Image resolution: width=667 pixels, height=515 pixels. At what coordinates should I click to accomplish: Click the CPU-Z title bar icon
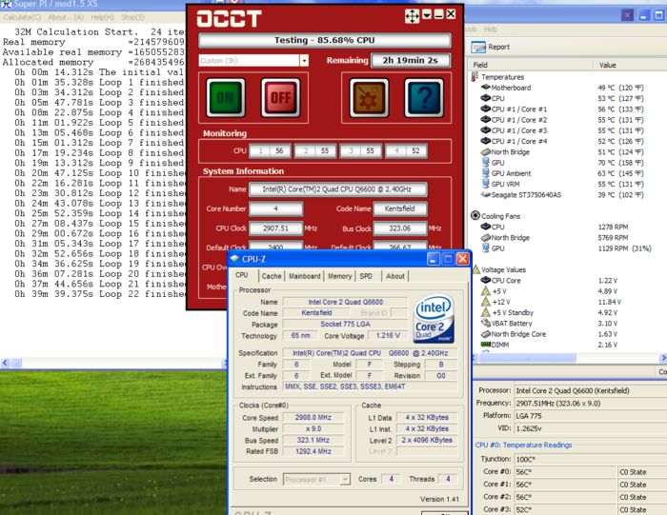tap(234, 258)
